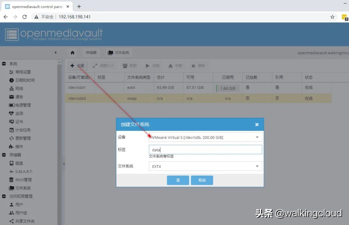The width and height of the screenshot is (349, 225).
Task: Select the /dev/sda5 row
Action: [x=198, y=98]
